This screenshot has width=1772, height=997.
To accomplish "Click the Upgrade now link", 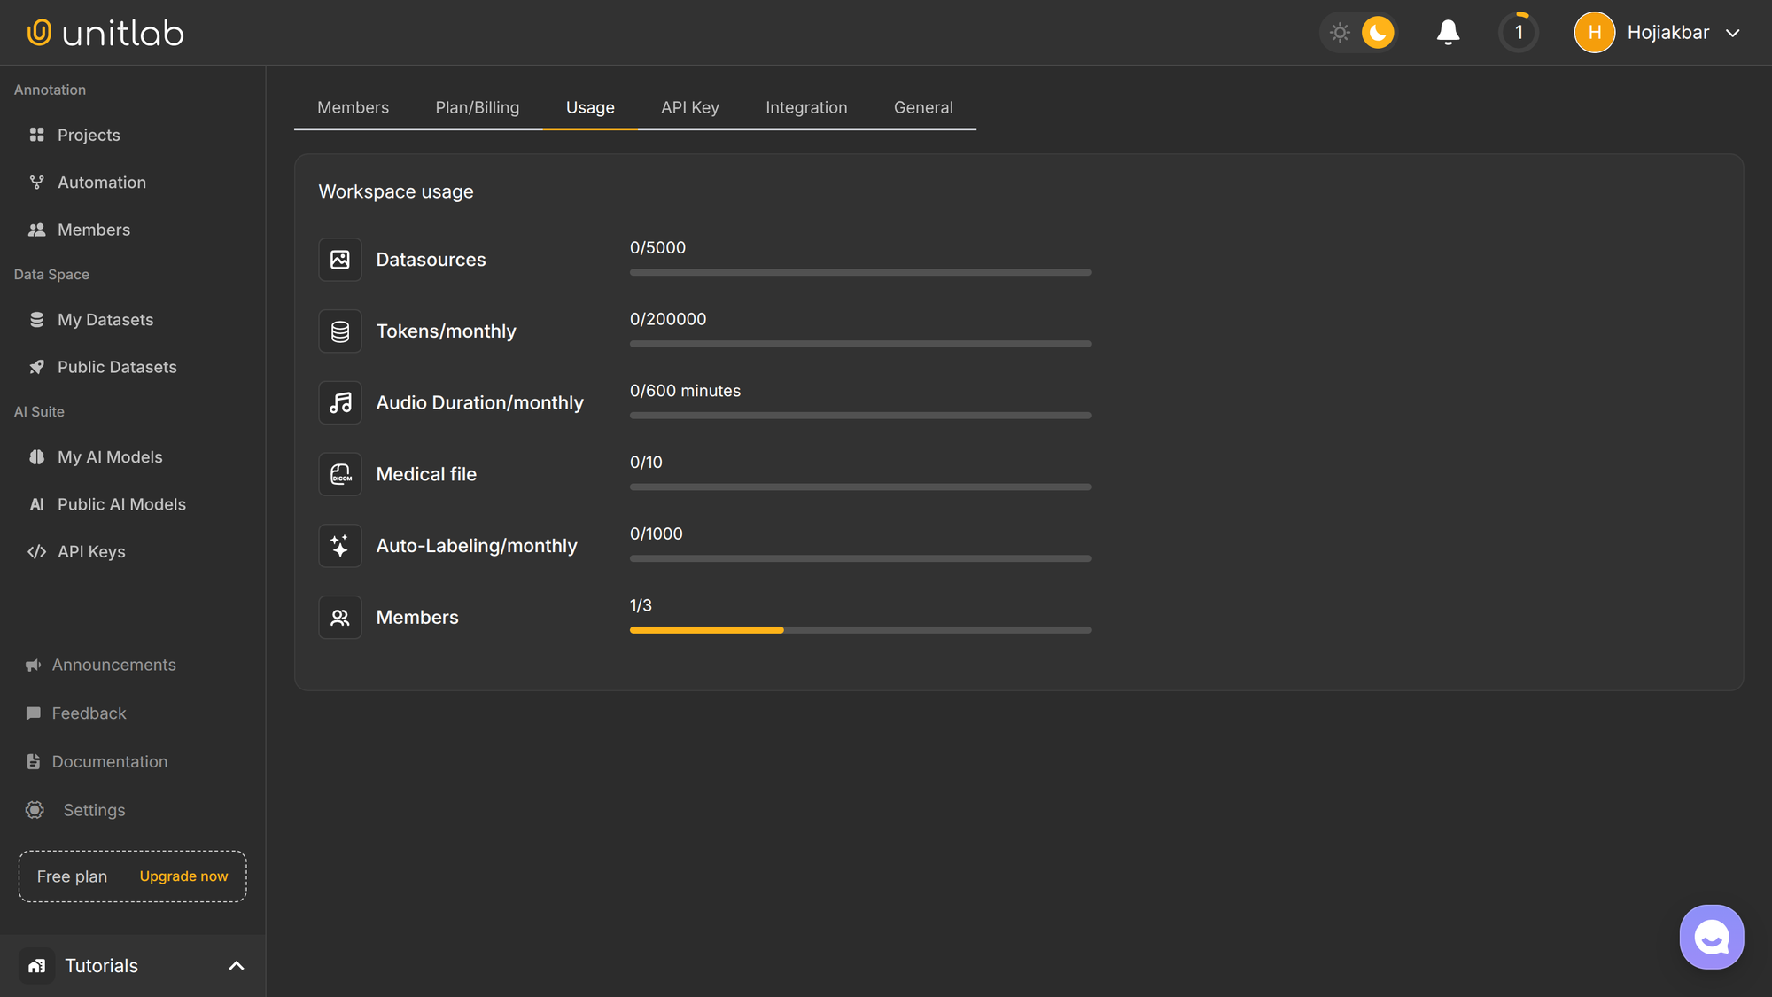I will pyautogui.click(x=183, y=876).
